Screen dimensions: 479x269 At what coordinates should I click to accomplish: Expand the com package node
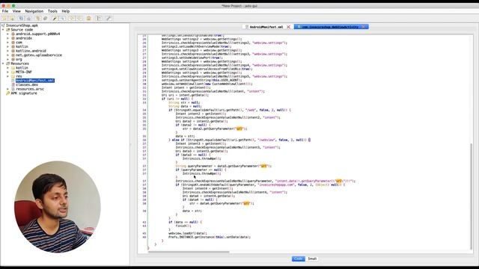(x=8, y=43)
